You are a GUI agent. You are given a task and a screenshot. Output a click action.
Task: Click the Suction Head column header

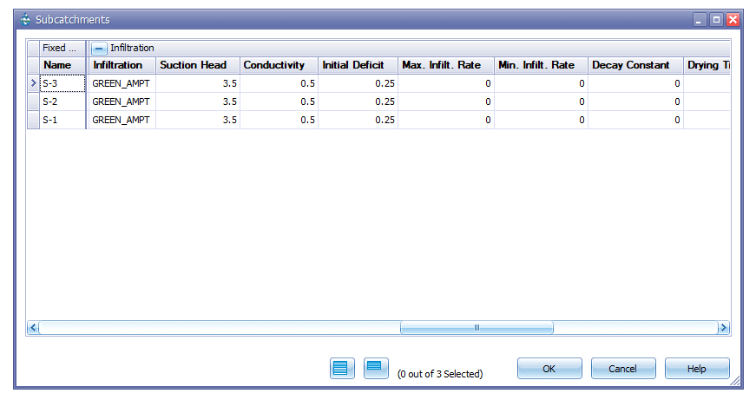tap(197, 65)
